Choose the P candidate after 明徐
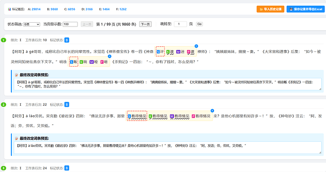326x172 pixels. [x=104, y=62]
